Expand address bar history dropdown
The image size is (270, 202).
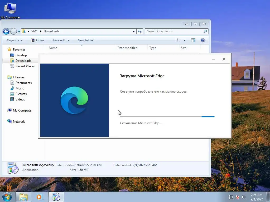pos(134,32)
